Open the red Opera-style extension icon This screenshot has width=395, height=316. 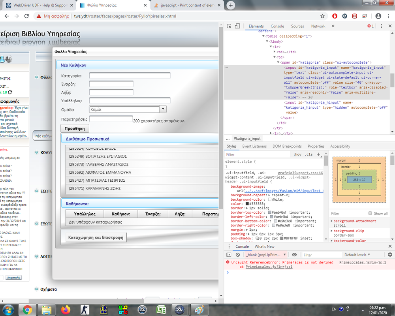pos(335,16)
